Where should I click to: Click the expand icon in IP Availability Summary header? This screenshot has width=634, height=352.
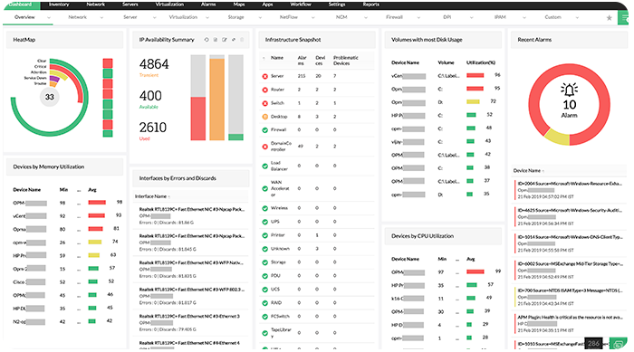pos(234,40)
